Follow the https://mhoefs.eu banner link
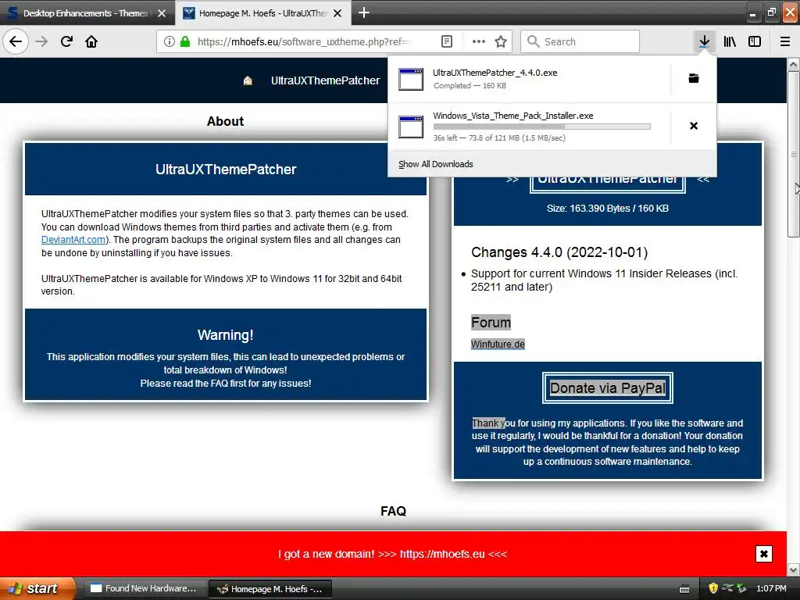 (x=442, y=554)
